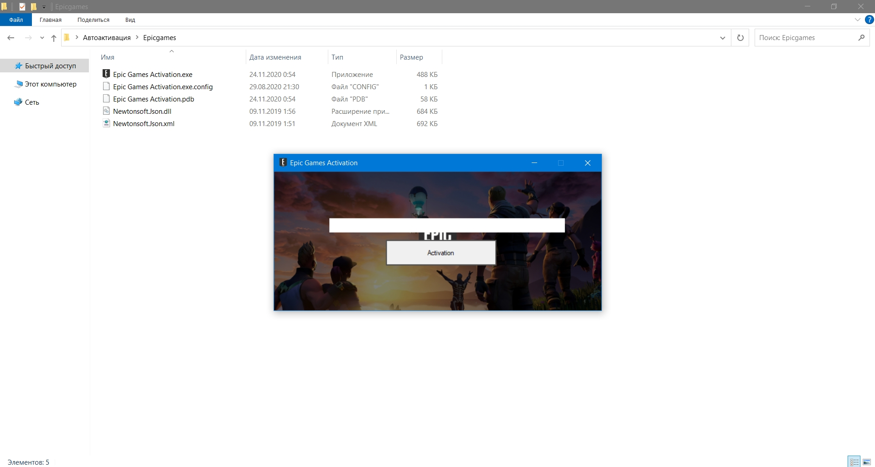Image resolution: width=875 pixels, height=467 pixels.
Task: Select the Epic Games Activation.exe file icon
Action: [x=106, y=74]
